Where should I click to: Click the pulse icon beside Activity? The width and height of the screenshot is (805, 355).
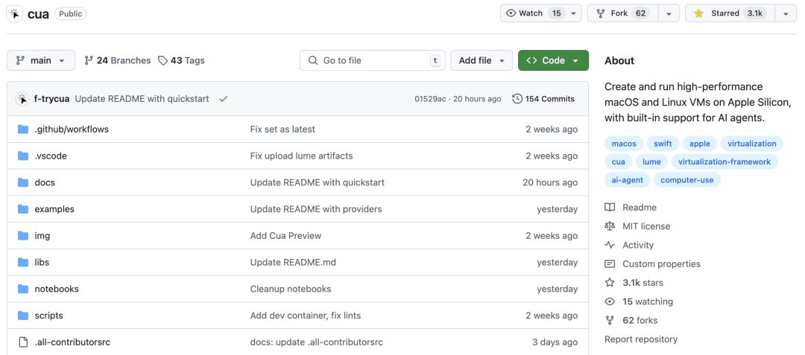click(610, 245)
